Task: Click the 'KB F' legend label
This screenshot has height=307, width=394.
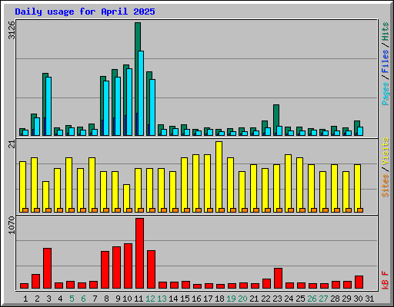Action: coord(386,280)
